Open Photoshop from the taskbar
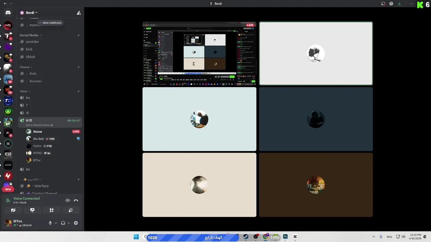 point(285,237)
